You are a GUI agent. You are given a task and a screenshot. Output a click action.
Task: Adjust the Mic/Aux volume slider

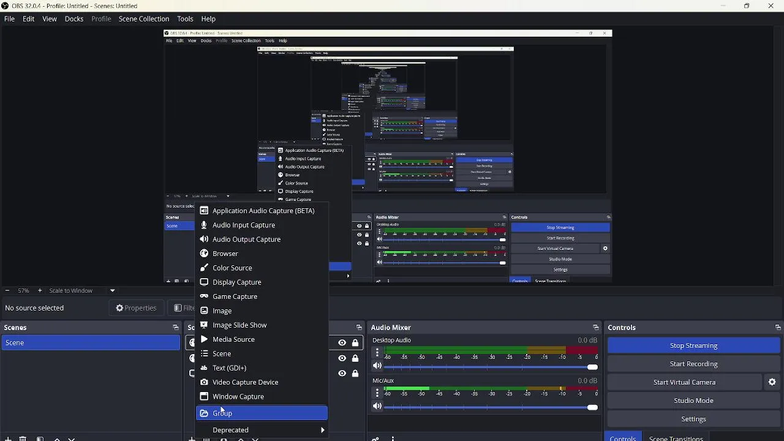coord(491,407)
